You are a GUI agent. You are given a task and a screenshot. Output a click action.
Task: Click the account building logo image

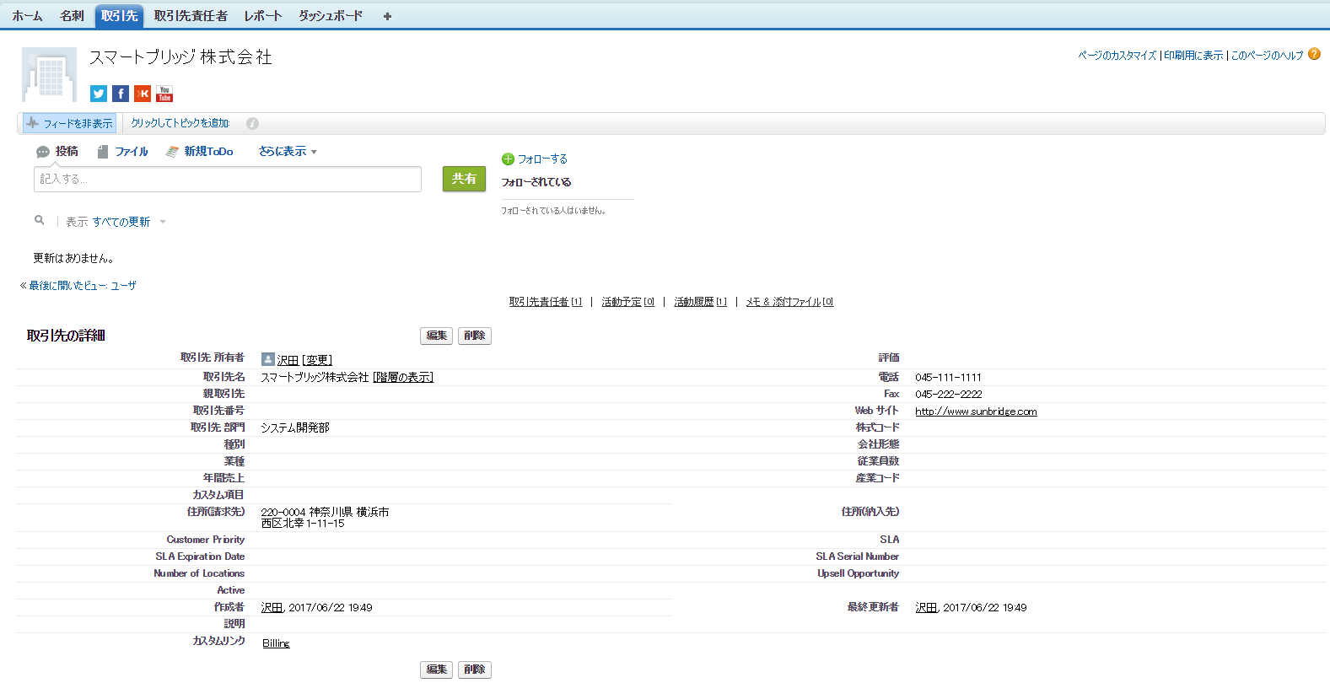click(x=49, y=74)
